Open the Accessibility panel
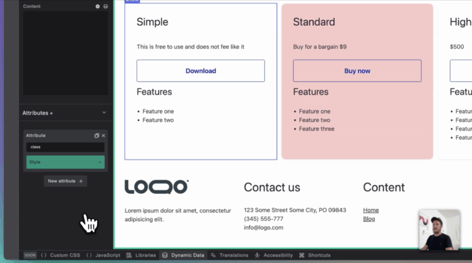 pyautogui.click(x=274, y=255)
